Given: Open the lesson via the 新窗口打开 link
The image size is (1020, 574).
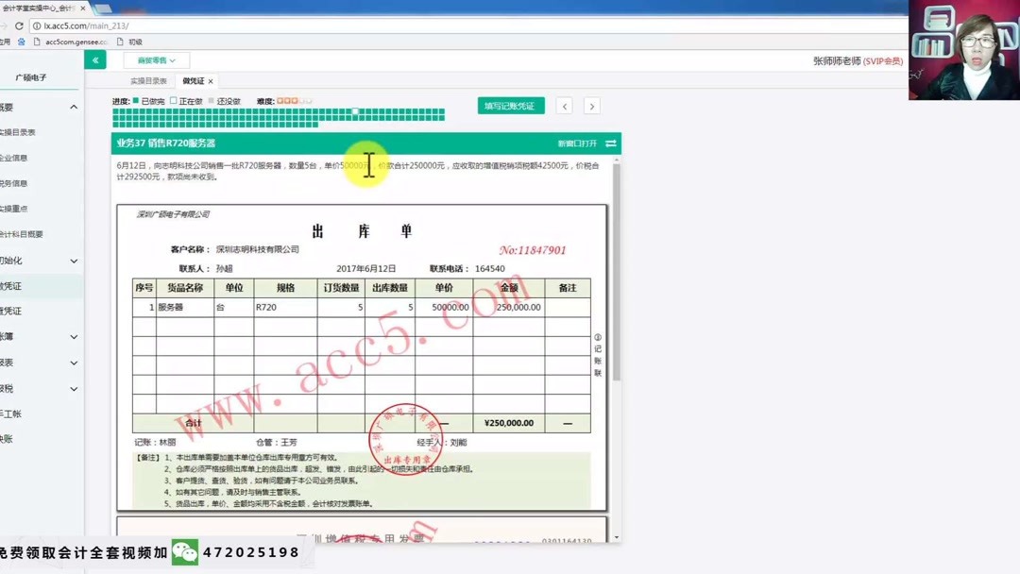Looking at the screenshot, I should (x=578, y=143).
